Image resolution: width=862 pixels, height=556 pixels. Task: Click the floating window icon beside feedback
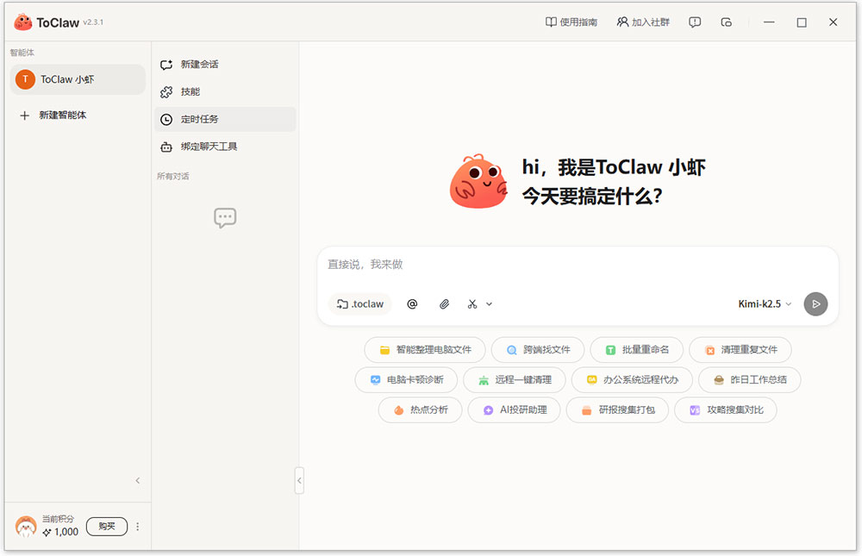726,22
